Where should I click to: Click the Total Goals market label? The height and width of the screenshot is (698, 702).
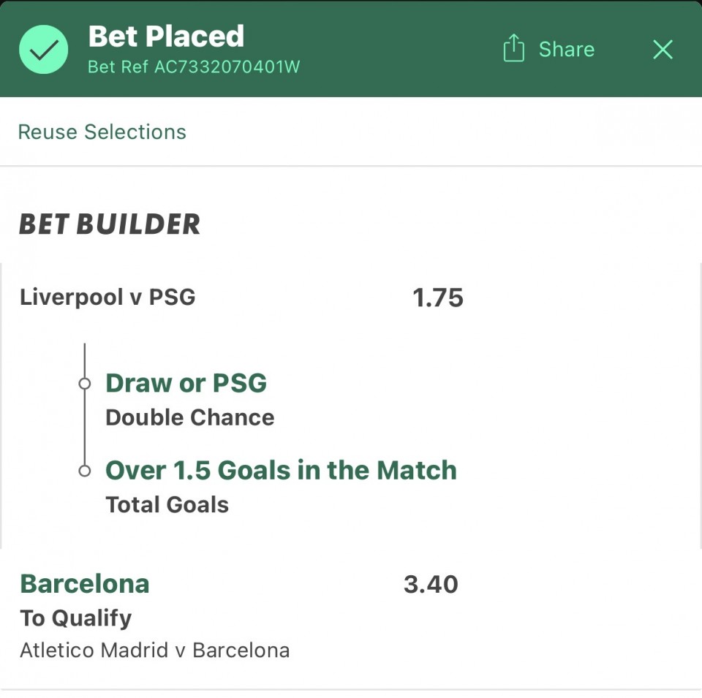pos(167,504)
